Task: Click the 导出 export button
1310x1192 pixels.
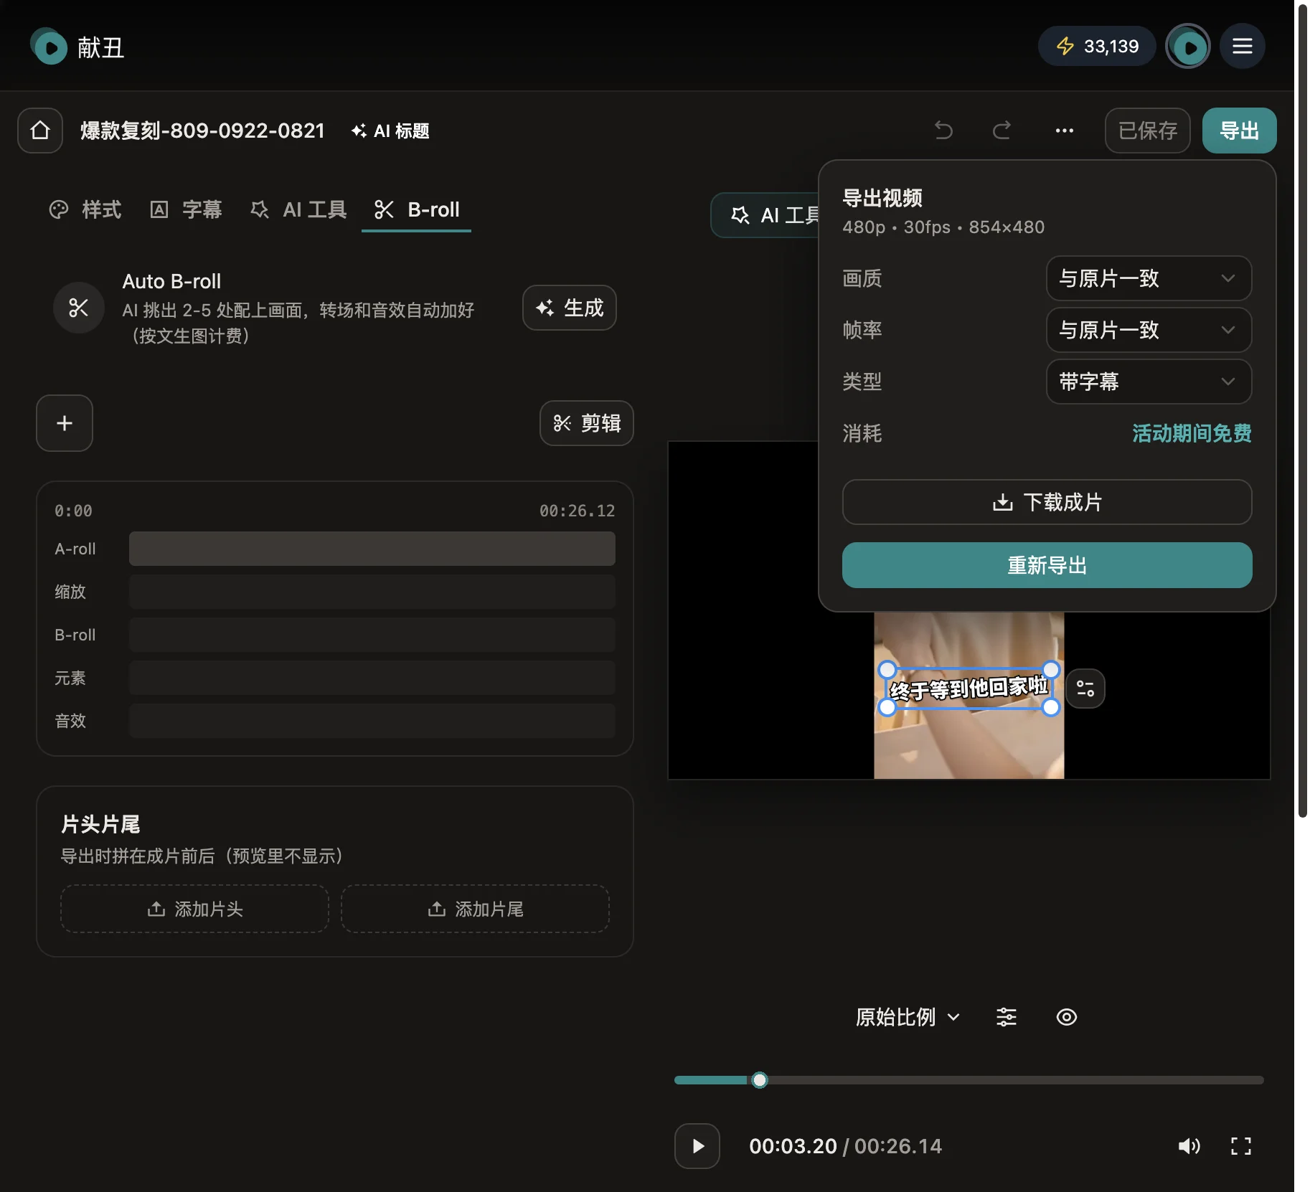Action: 1239,131
